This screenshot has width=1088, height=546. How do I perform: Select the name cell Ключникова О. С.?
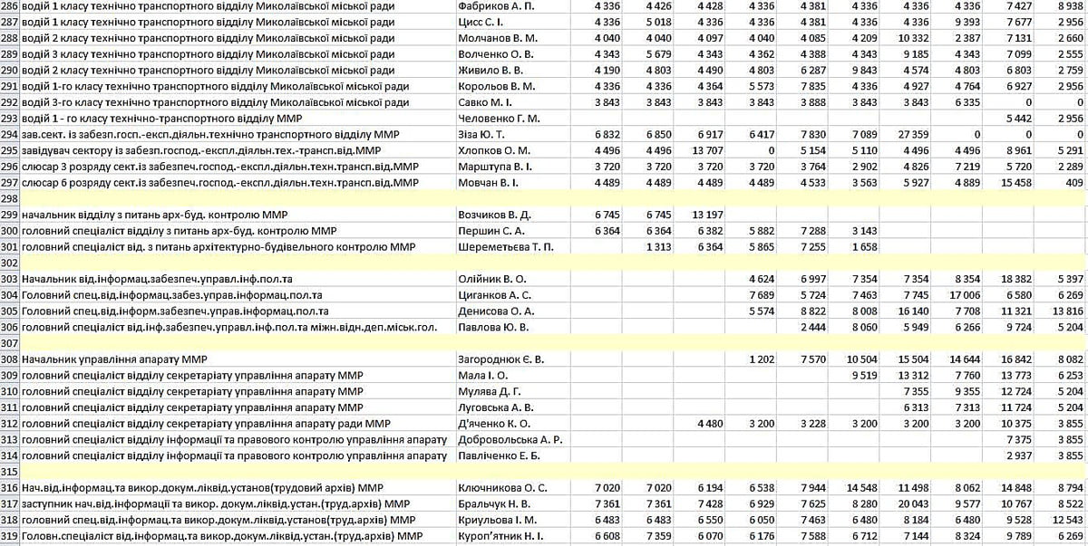[x=502, y=488]
